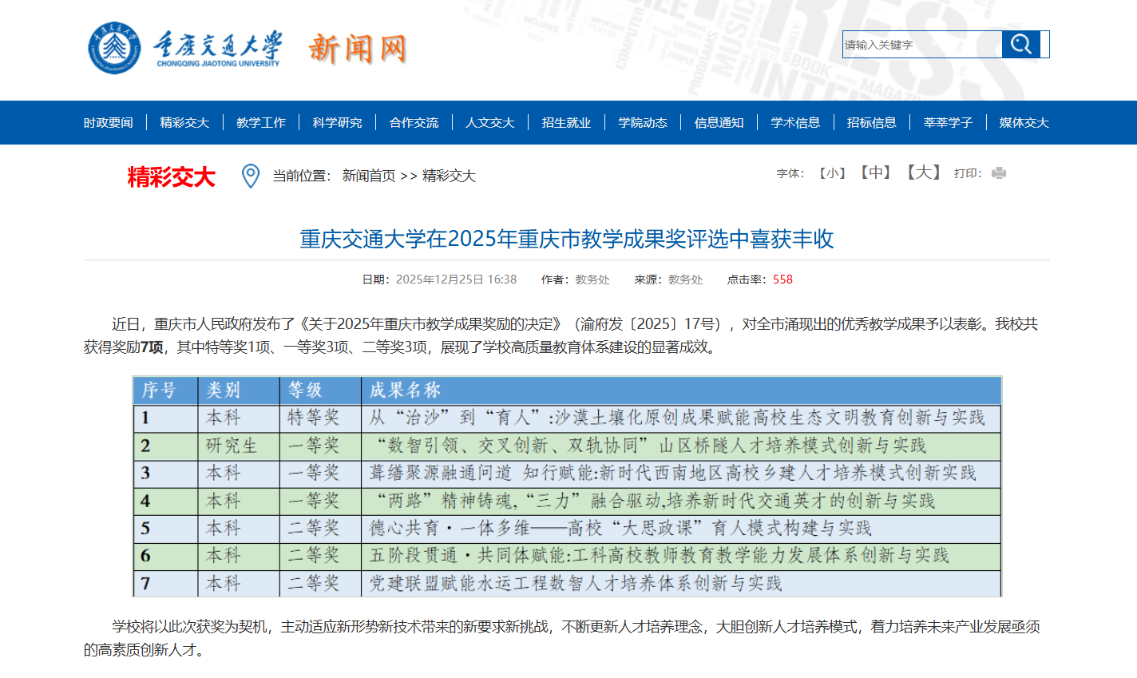The height and width of the screenshot is (678, 1137).
Task: Open the 信息通知 menu item
Action: [719, 122]
